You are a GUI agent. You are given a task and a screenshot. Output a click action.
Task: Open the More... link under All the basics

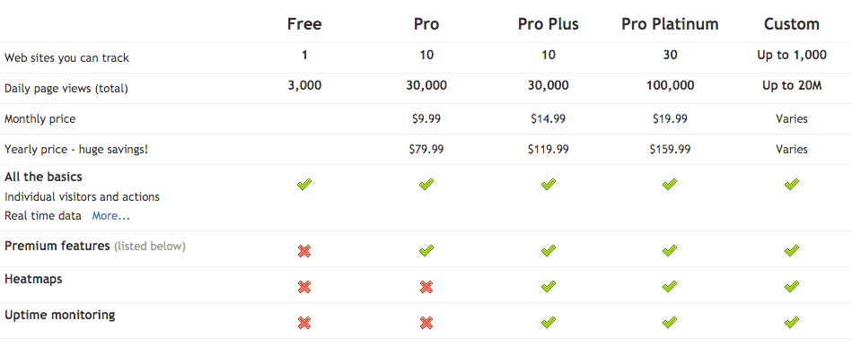pos(110,216)
